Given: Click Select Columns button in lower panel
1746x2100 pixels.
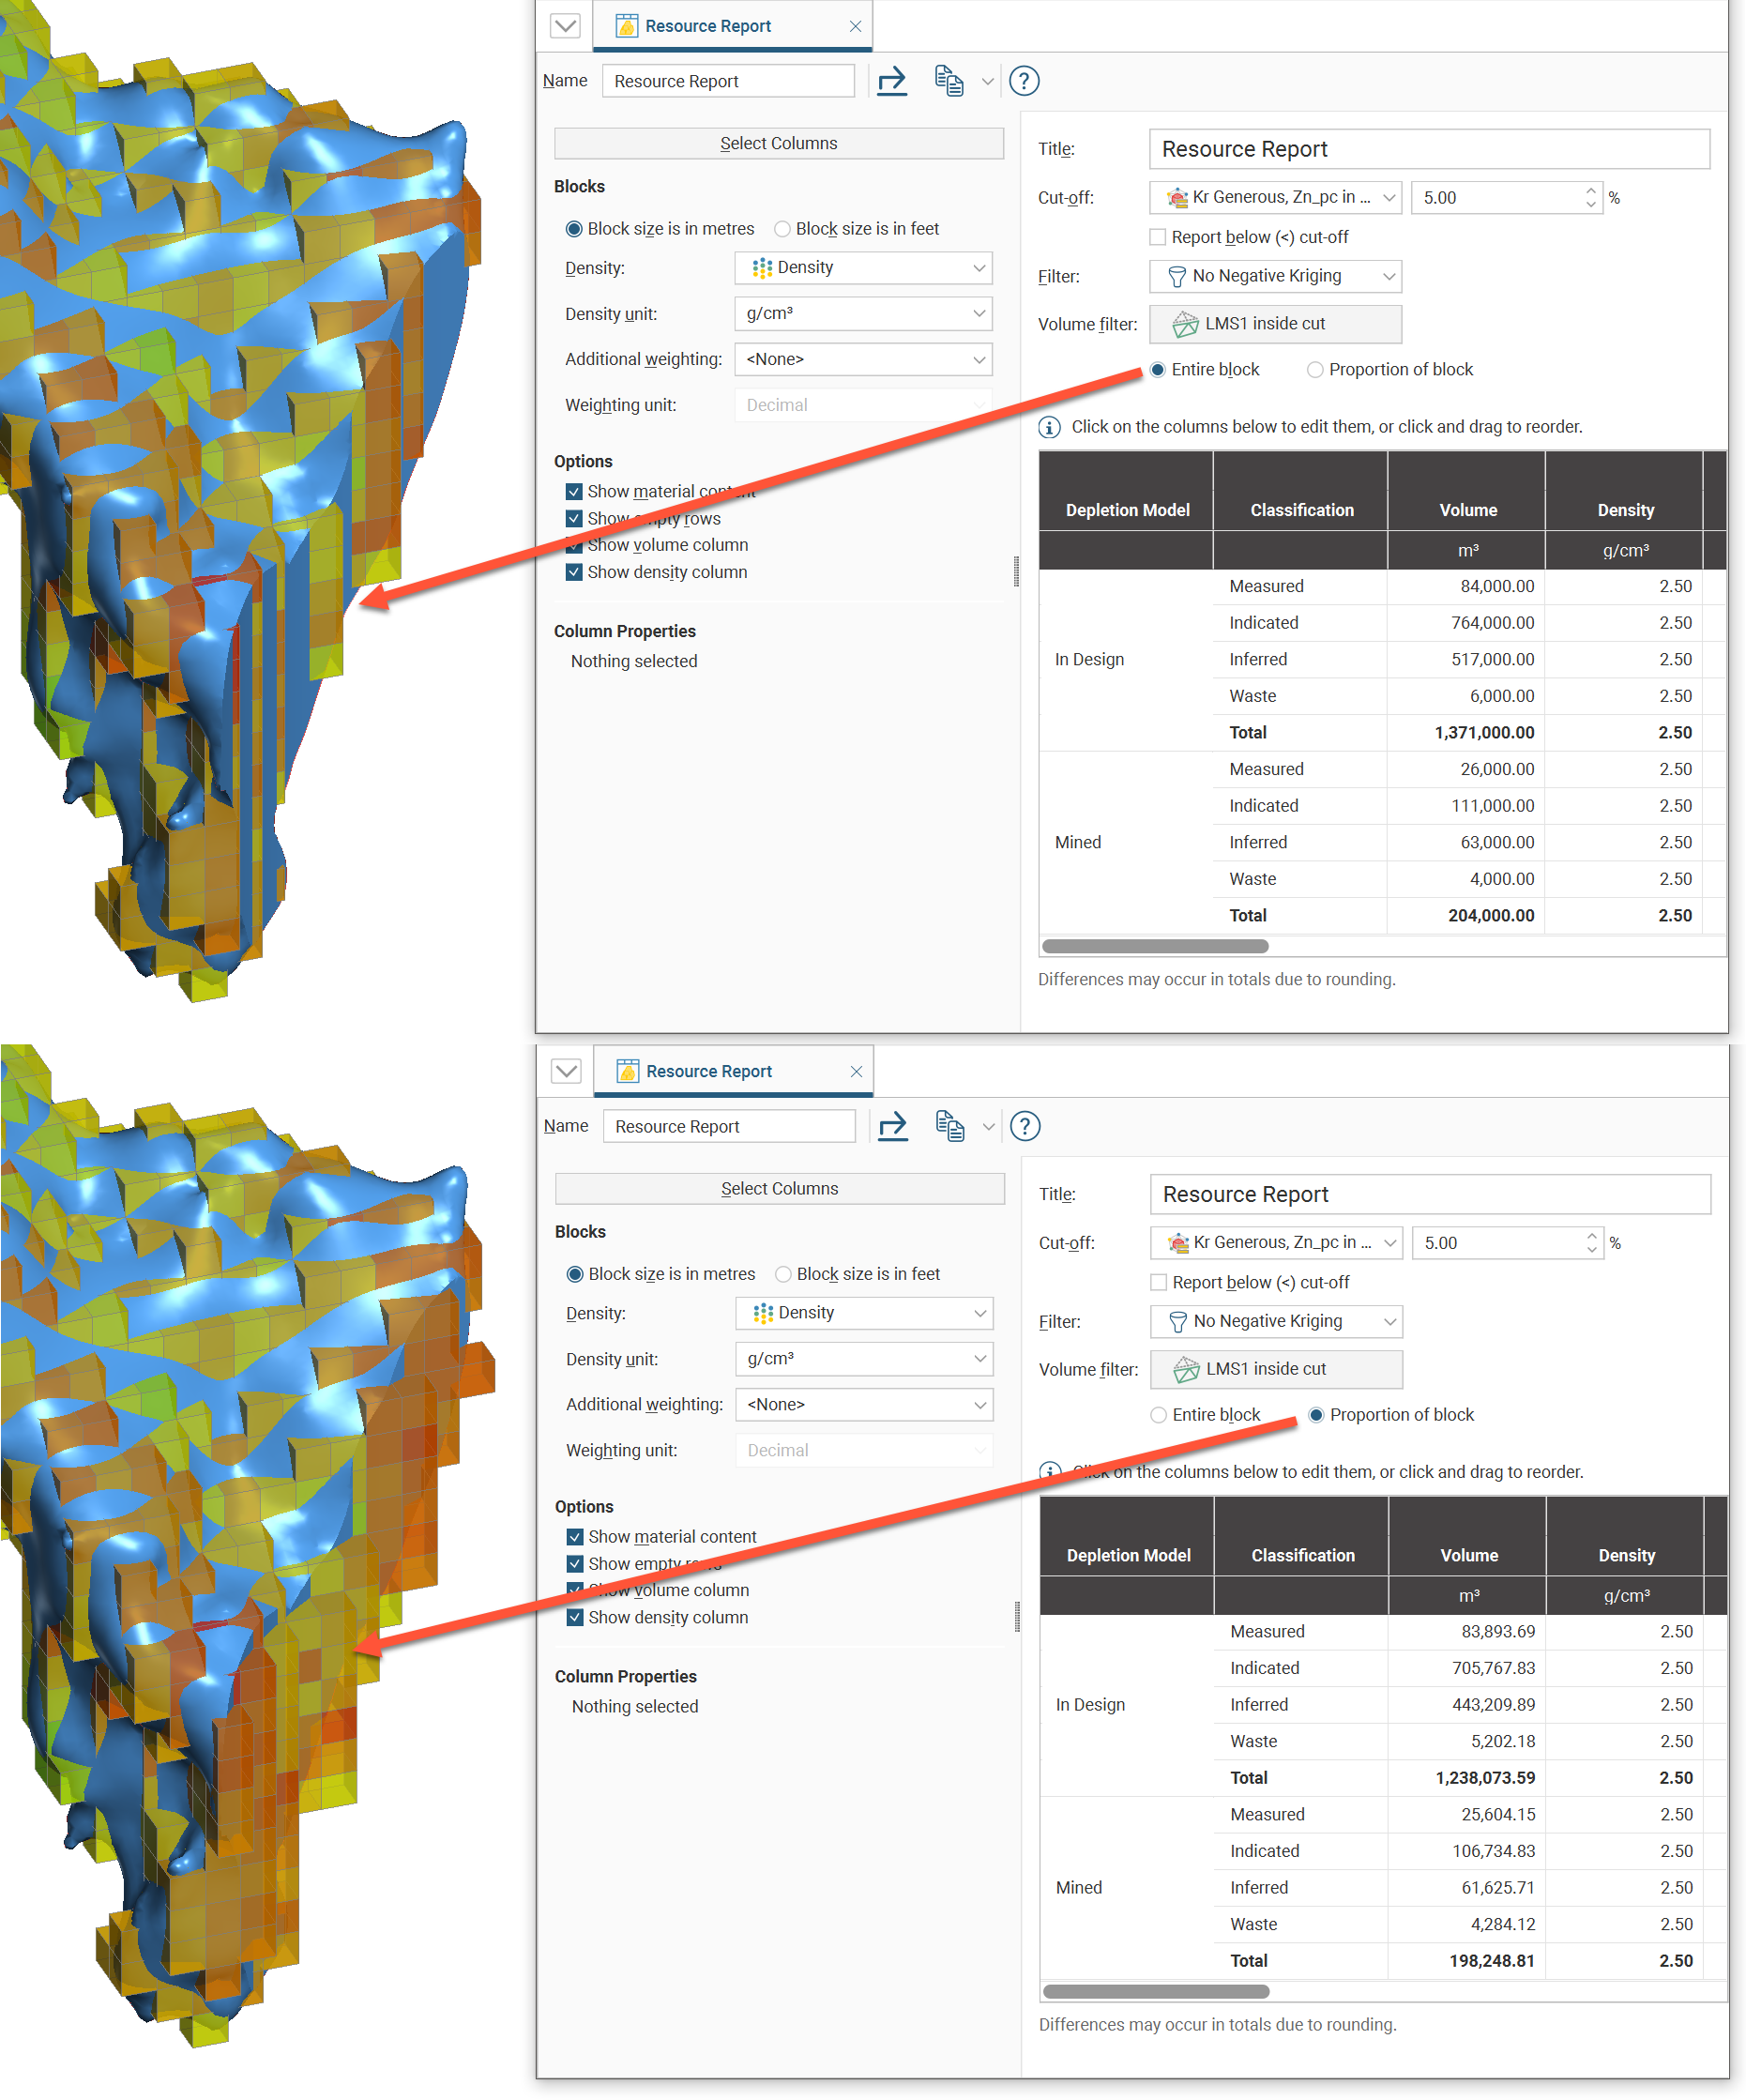Looking at the screenshot, I should pyautogui.click(x=780, y=1189).
